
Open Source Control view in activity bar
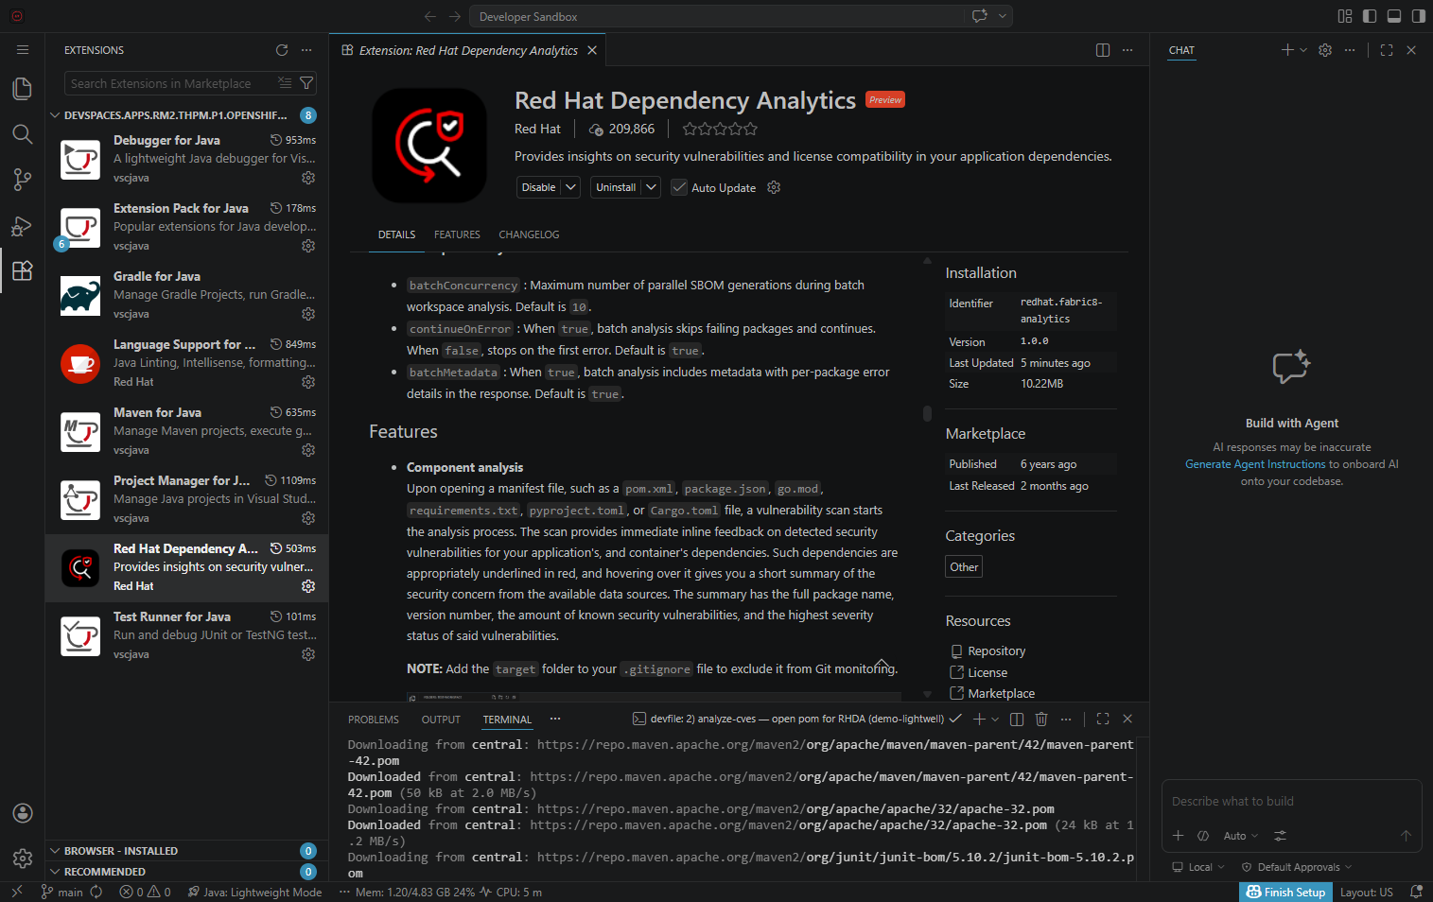(23, 179)
